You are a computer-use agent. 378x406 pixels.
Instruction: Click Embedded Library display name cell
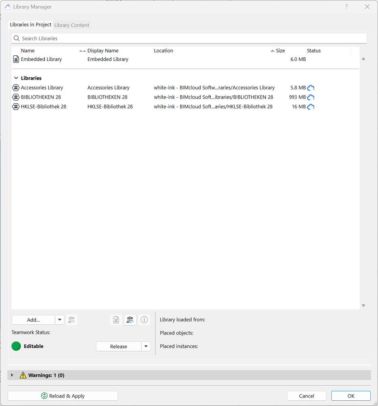coord(108,59)
